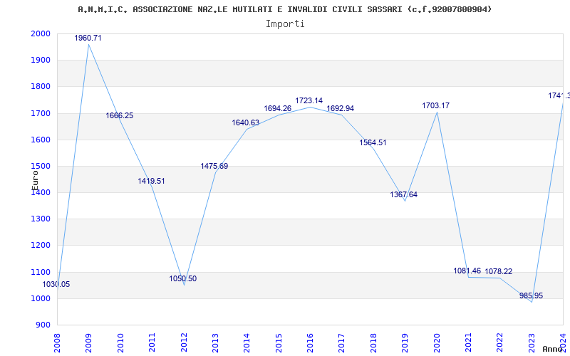Click the 1960.71 peak data label

[x=88, y=38]
